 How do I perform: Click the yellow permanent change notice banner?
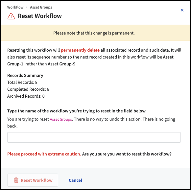[95, 33]
